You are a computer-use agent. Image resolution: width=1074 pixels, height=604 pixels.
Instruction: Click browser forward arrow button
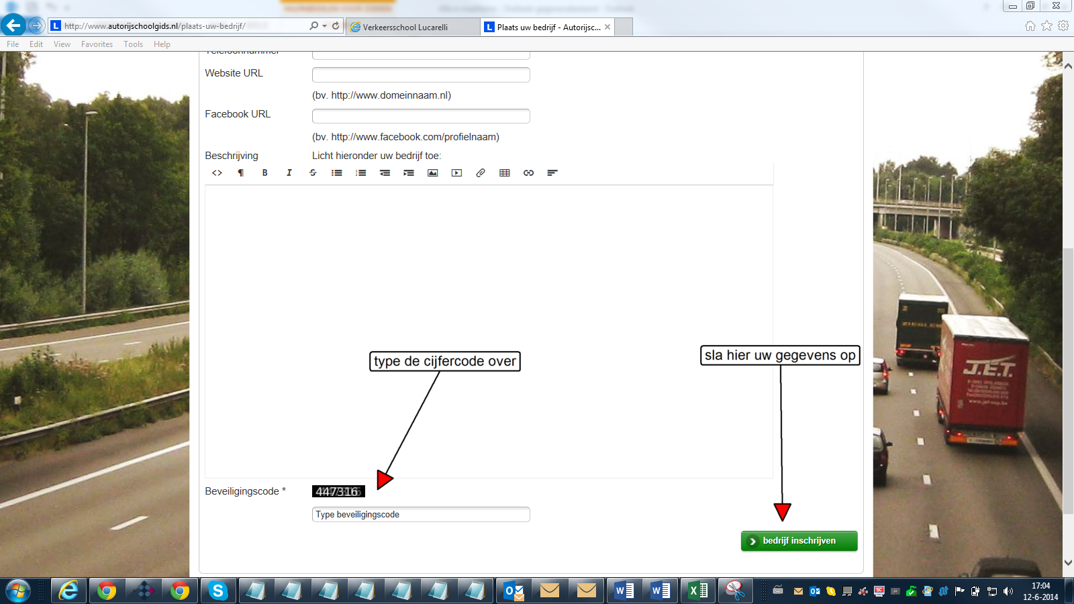click(36, 26)
